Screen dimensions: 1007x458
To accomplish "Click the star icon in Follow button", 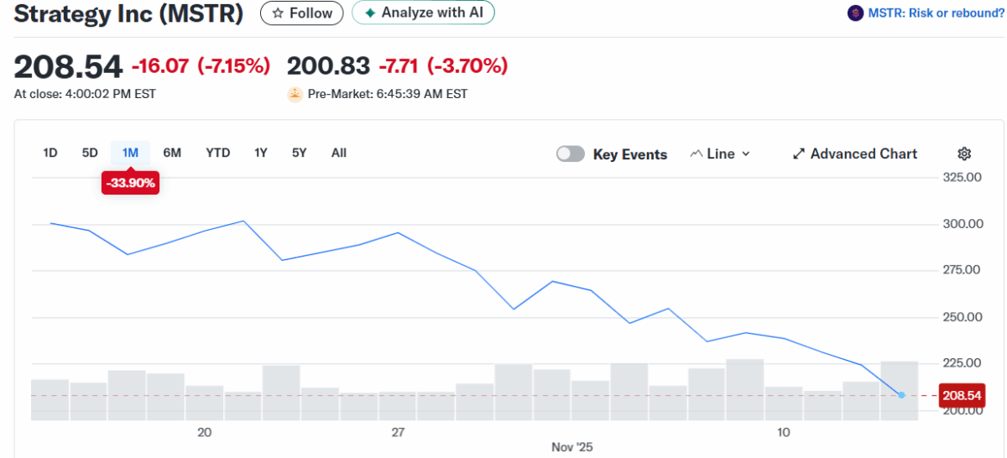I will 279,13.
